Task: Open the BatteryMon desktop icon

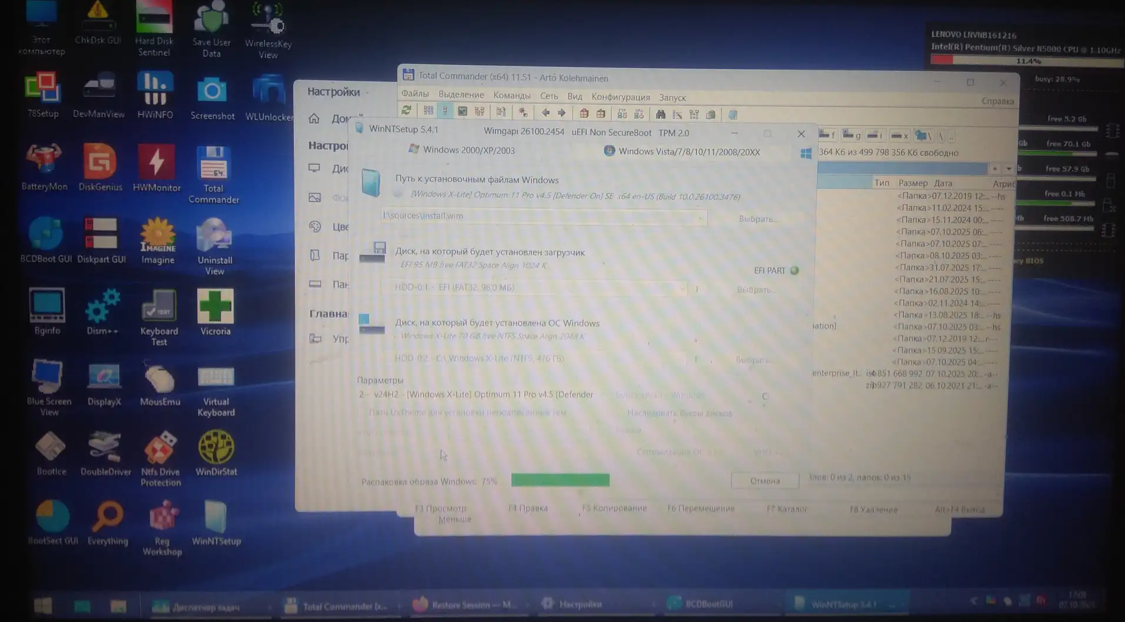Action: click(x=44, y=167)
